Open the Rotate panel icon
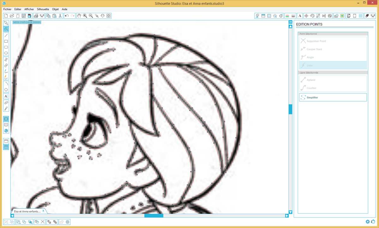 click(x=312, y=15)
